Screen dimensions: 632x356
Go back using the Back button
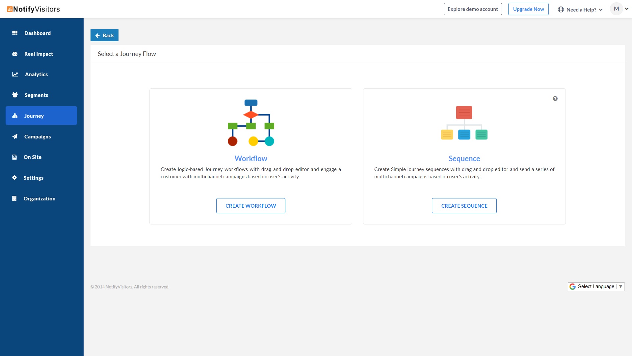(104, 35)
